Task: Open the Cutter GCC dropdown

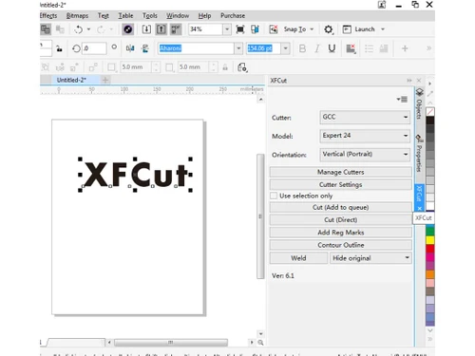Action: [x=365, y=117]
